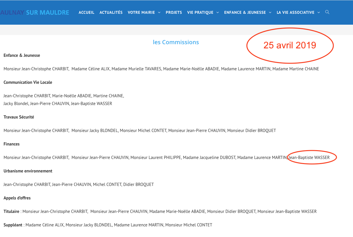Expand the chevron next to Votre Mairie

pyautogui.click(x=159, y=13)
